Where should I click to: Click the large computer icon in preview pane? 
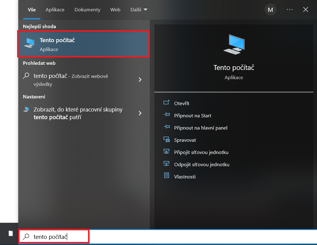click(234, 44)
